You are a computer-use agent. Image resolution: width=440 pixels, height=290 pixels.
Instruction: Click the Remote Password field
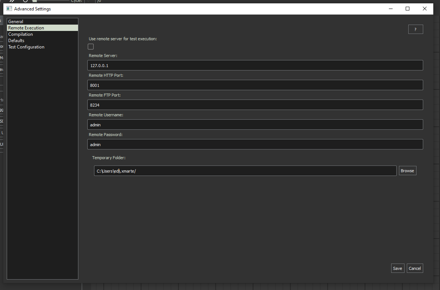(x=255, y=145)
